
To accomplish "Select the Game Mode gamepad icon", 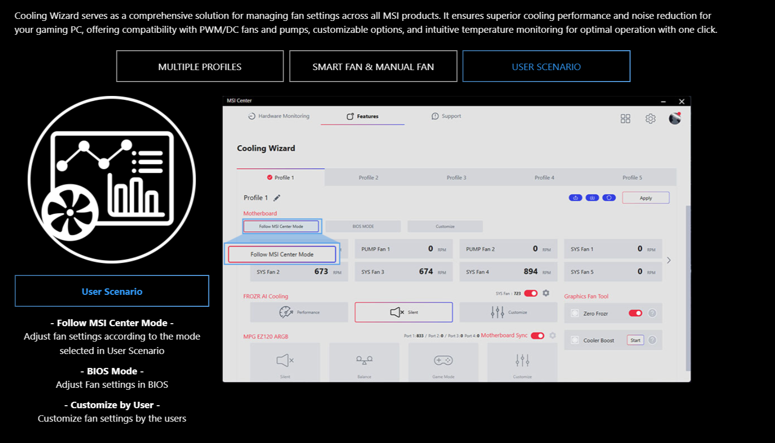I will pyautogui.click(x=443, y=361).
